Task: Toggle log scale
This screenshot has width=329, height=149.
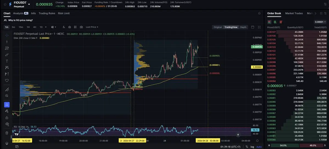Action: [x=252, y=147]
